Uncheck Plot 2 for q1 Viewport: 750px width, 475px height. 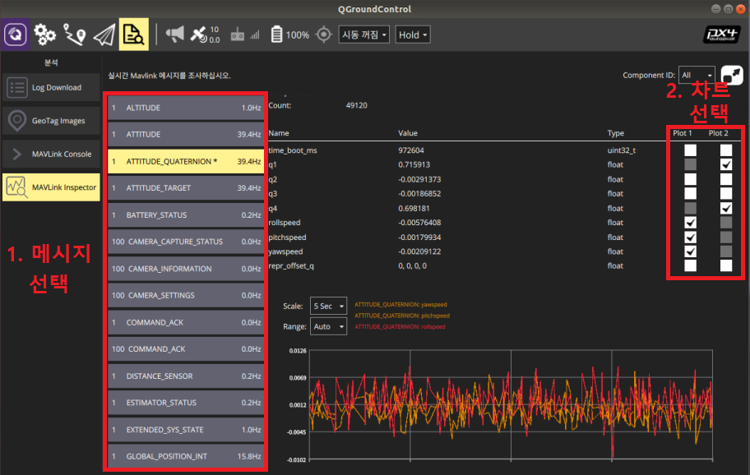click(x=726, y=164)
